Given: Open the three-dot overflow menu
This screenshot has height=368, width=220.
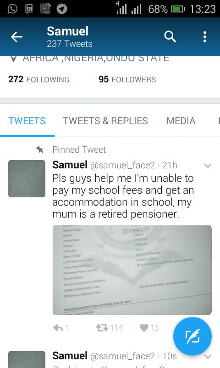Looking at the screenshot, I should click(x=205, y=37).
